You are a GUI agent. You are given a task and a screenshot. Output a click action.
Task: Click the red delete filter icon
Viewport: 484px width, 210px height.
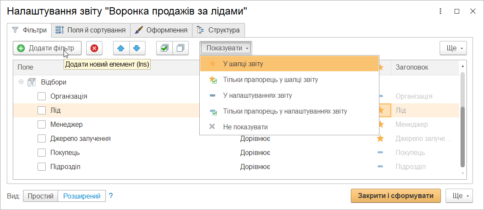point(94,48)
